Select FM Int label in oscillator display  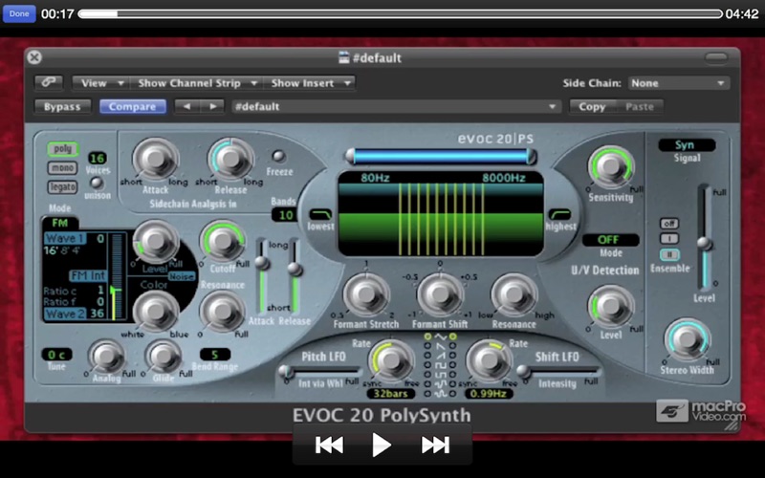[88, 275]
